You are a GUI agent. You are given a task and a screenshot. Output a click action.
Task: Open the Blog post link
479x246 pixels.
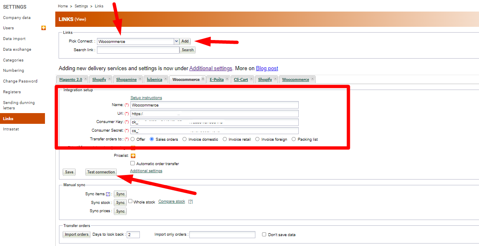(267, 68)
